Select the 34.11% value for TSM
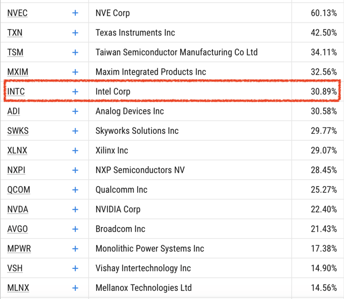Viewport: 344px width, 299px height. (324, 52)
